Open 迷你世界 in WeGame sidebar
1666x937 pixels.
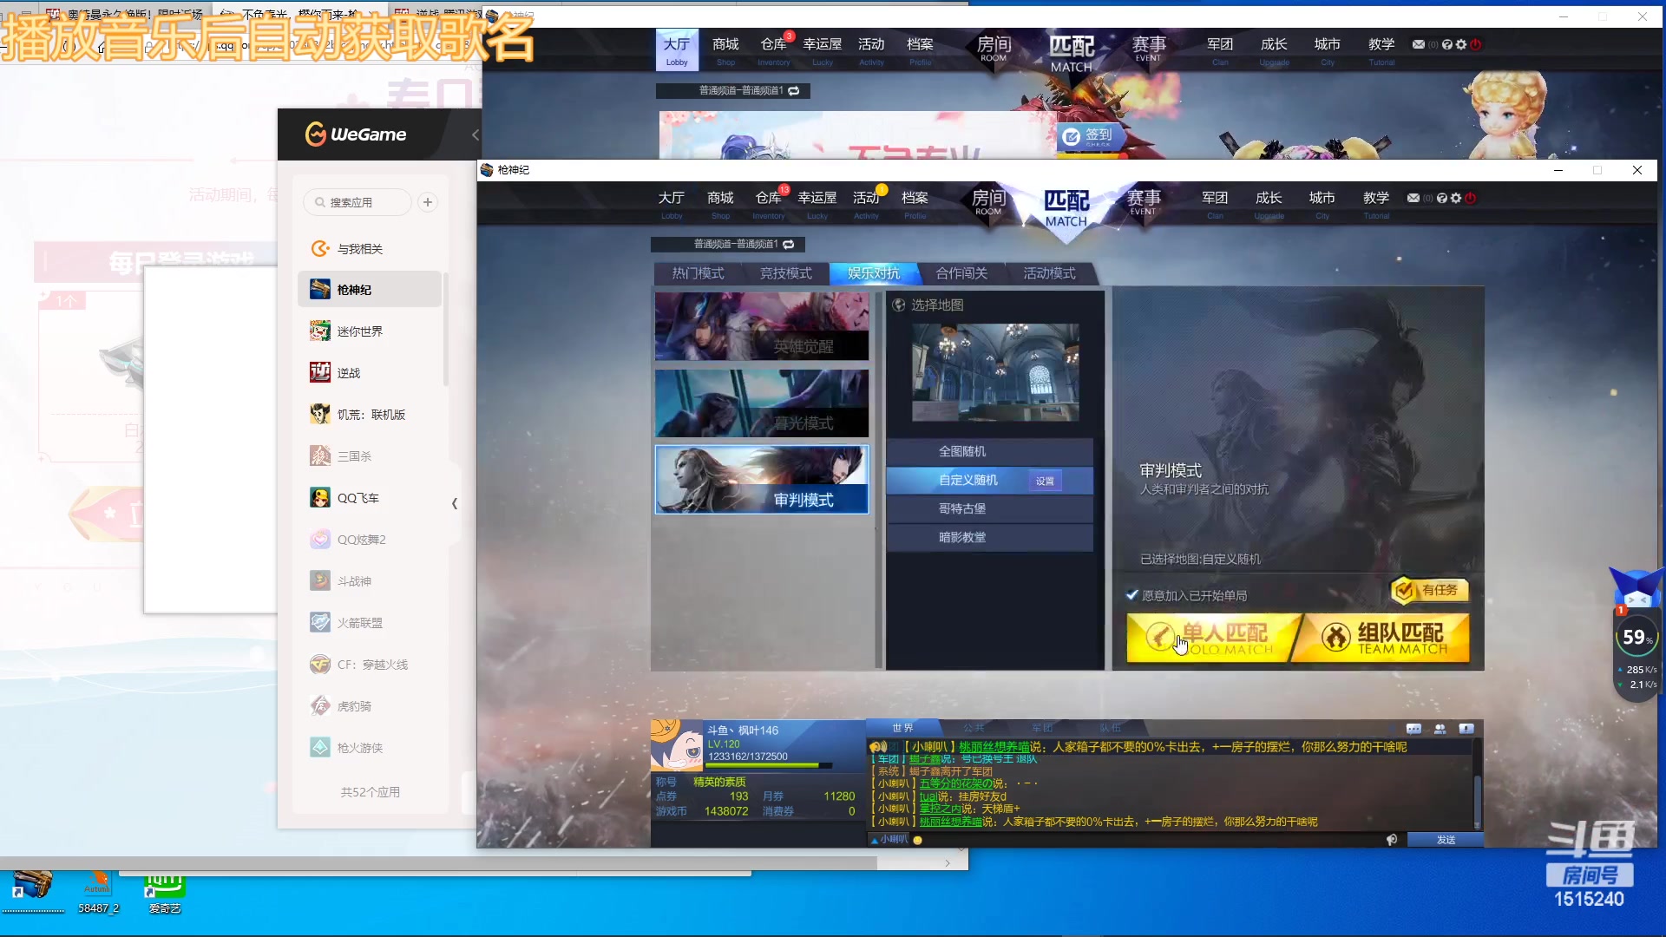pyautogui.click(x=371, y=331)
